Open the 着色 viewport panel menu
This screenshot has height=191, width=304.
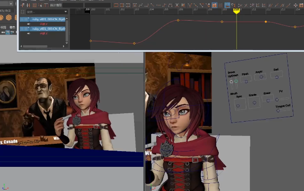click(x=12, y=27)
